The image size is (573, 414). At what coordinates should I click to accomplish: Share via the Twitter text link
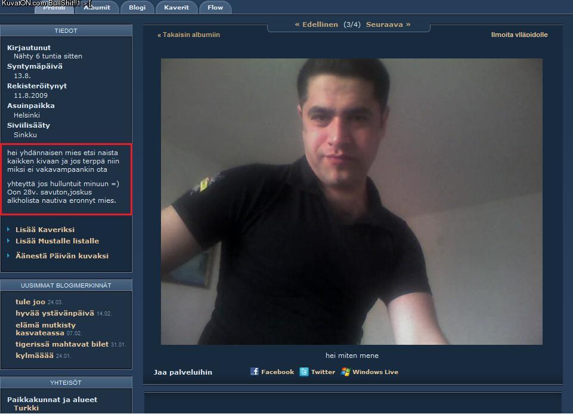point(323,372)
